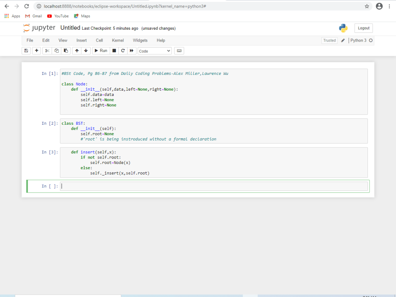The height and width of the screenshot is (297, 396).
Task: Open the Maps bookmark
Action: 82,16
